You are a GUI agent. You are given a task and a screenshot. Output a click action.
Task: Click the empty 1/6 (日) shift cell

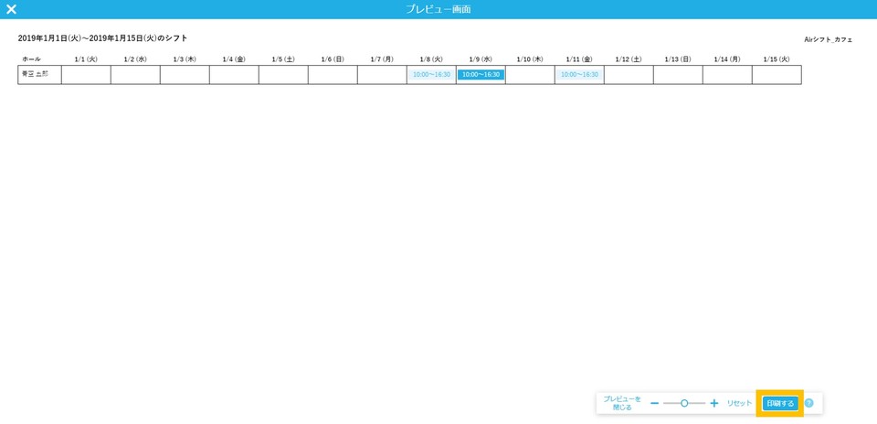333,75
